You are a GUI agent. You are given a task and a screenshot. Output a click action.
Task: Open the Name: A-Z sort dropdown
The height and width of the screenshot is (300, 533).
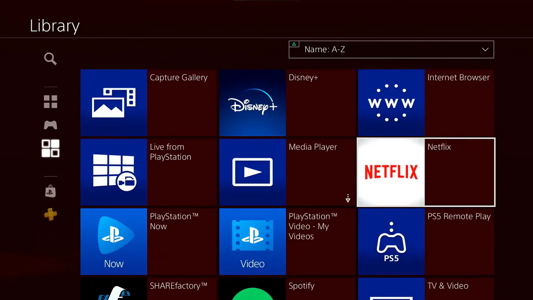coord(391,49)
